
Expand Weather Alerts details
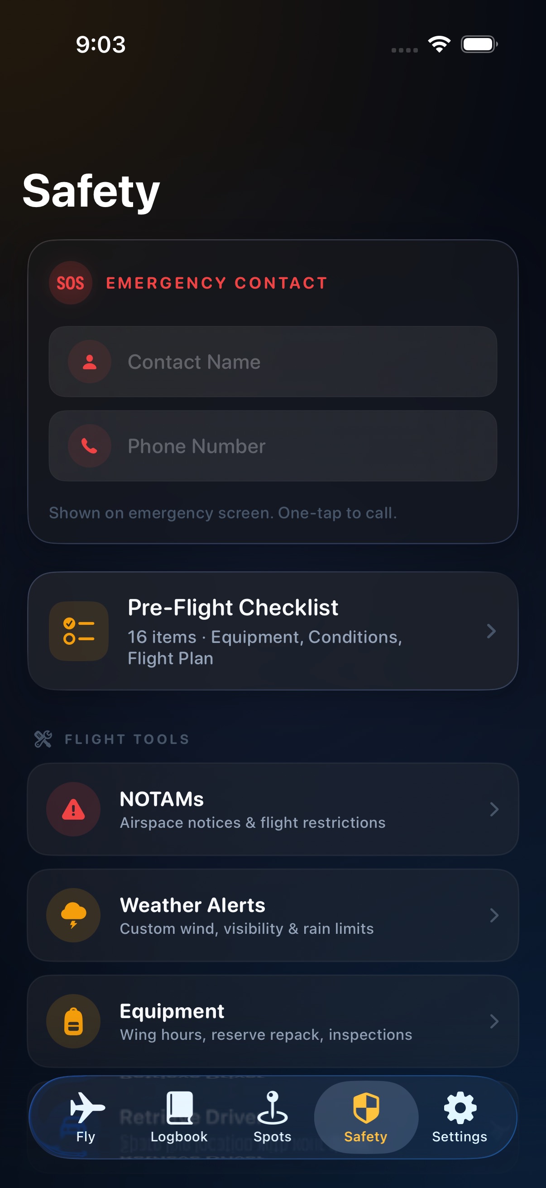pyautogui.click(x=494, y=916)
